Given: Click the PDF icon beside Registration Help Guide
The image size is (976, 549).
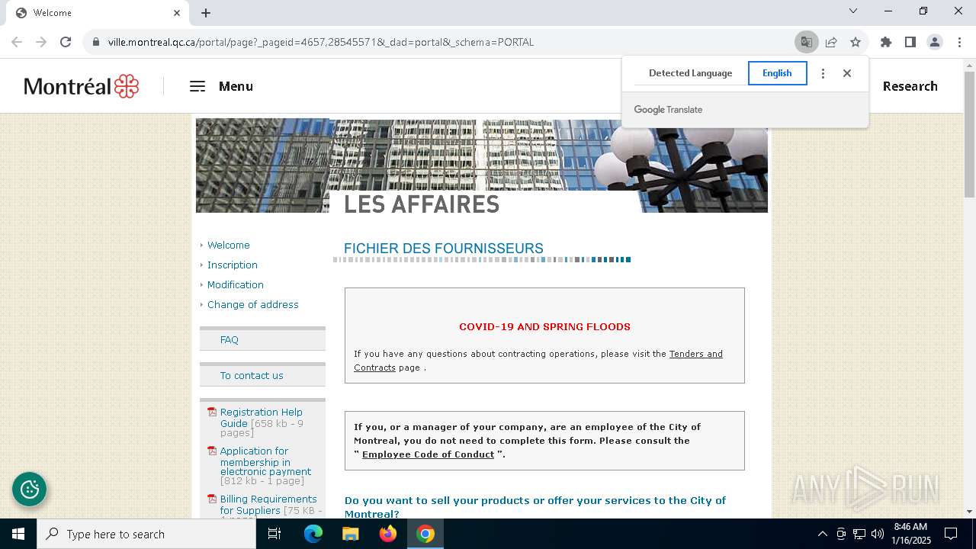Looking at the screenshot, I should (x=212, y=412).
